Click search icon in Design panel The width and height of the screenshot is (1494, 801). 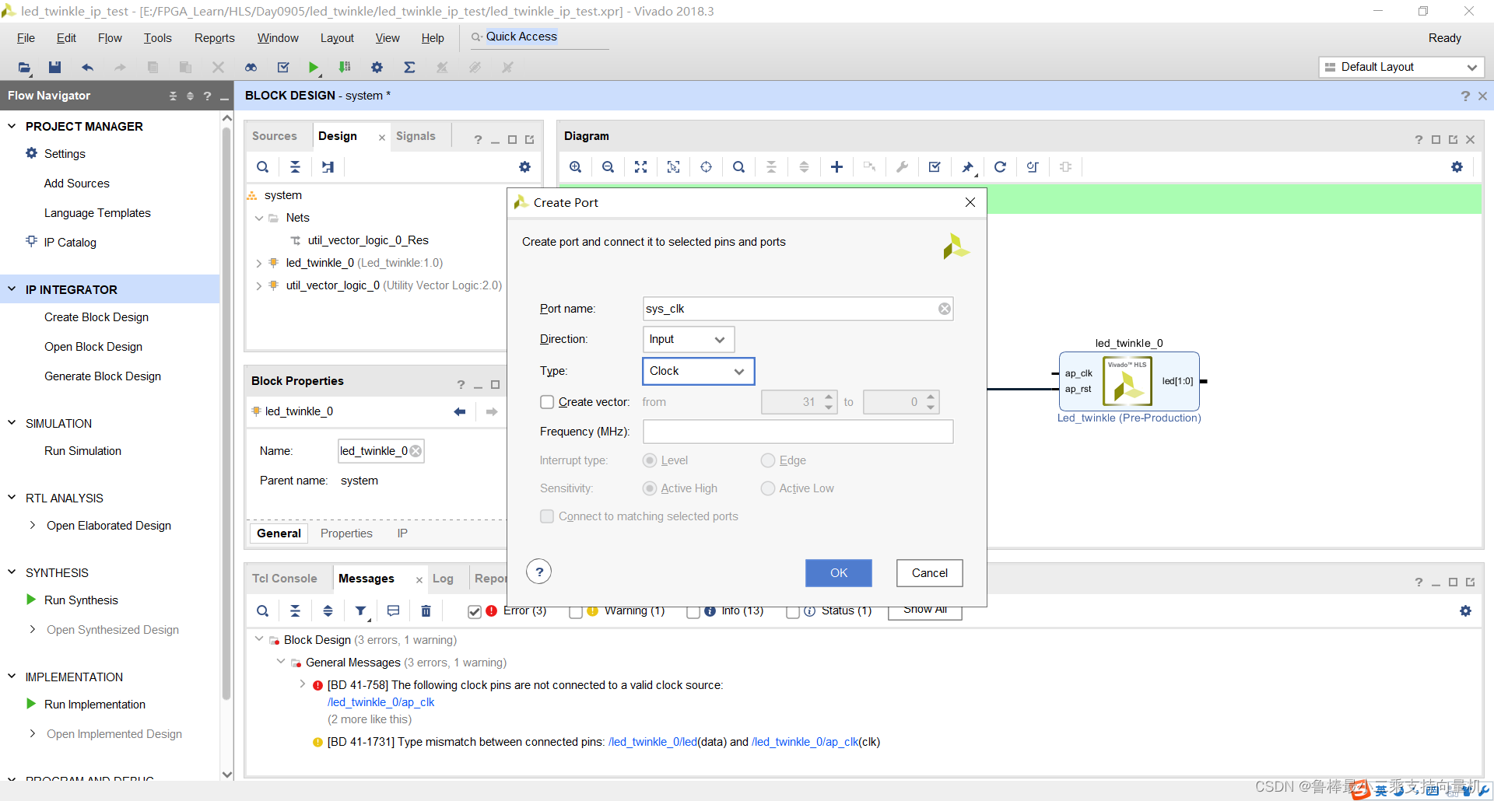(262, 167)
